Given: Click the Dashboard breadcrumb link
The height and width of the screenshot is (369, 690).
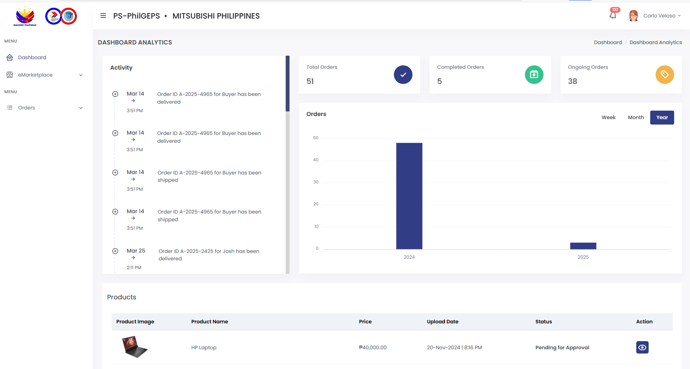Looking at the screenshot, I should [608, 43].
